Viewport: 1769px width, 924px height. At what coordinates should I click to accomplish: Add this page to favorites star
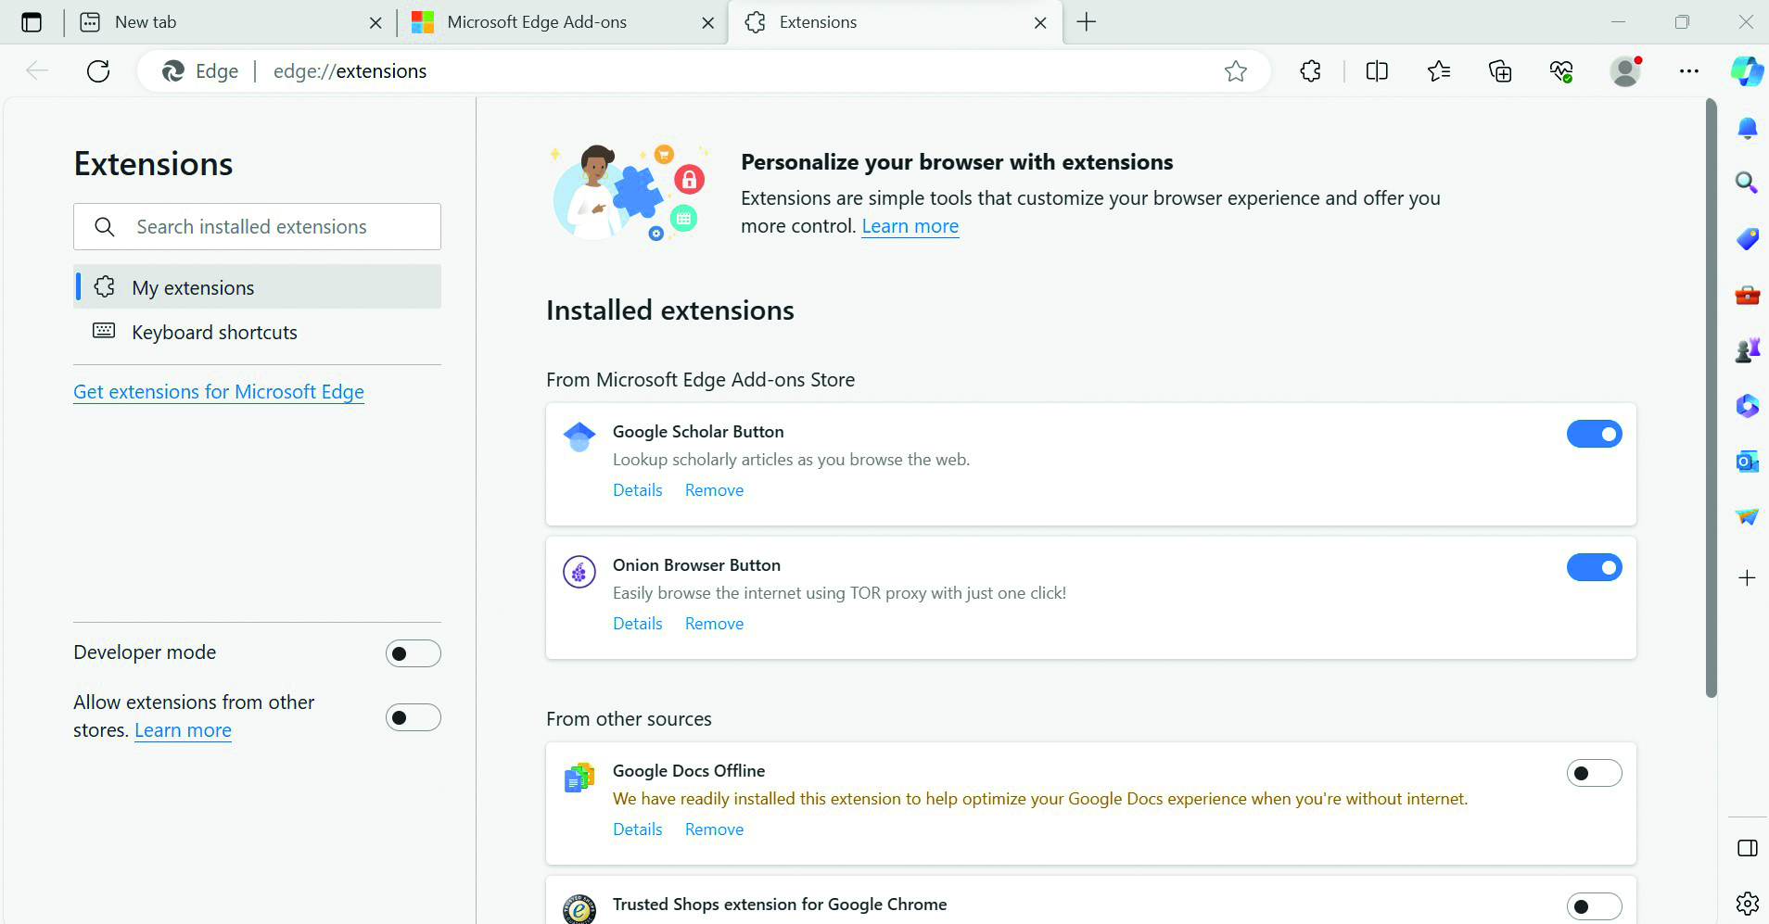[1235, 71]
